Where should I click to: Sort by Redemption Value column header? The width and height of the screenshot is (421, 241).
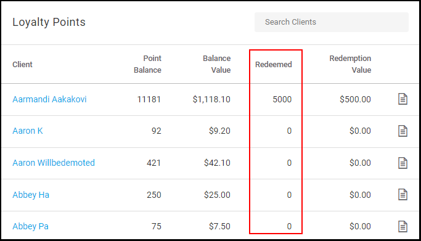[350, 64]
